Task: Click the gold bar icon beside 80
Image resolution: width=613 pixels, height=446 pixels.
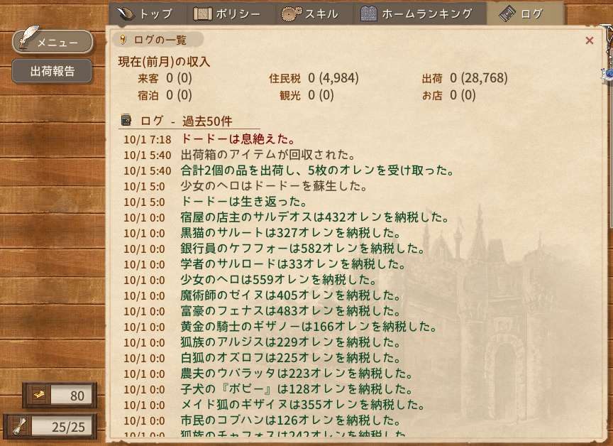Action: [39, 395]
